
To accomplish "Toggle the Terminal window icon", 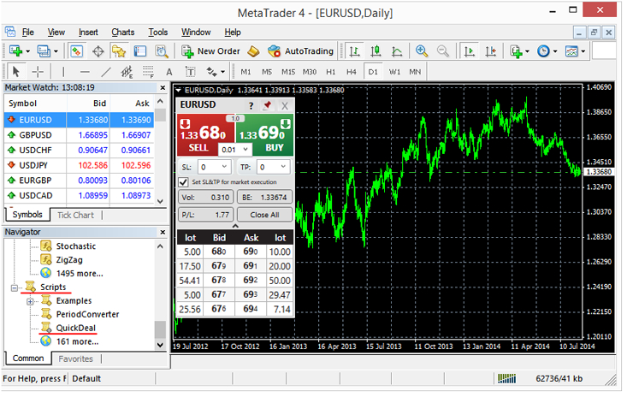I will 140,51.
